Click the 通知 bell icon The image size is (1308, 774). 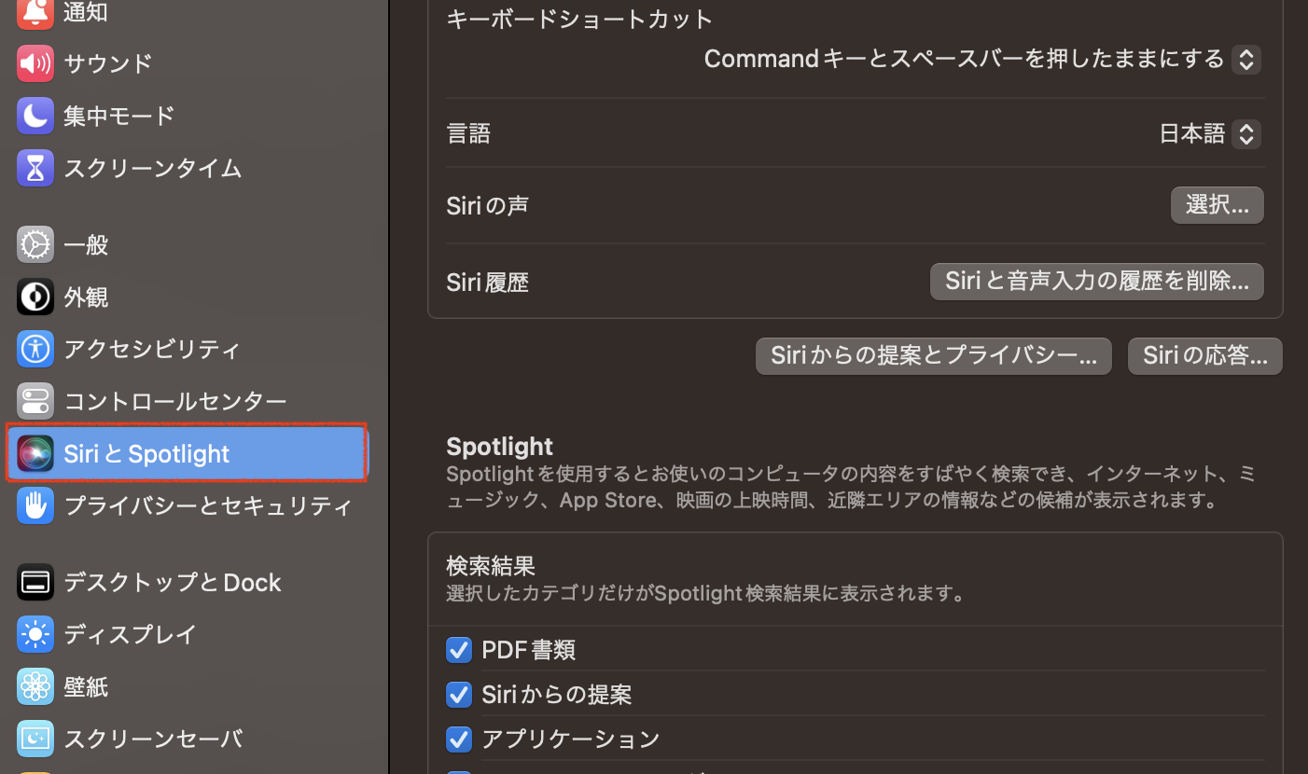tap(35, 13)
